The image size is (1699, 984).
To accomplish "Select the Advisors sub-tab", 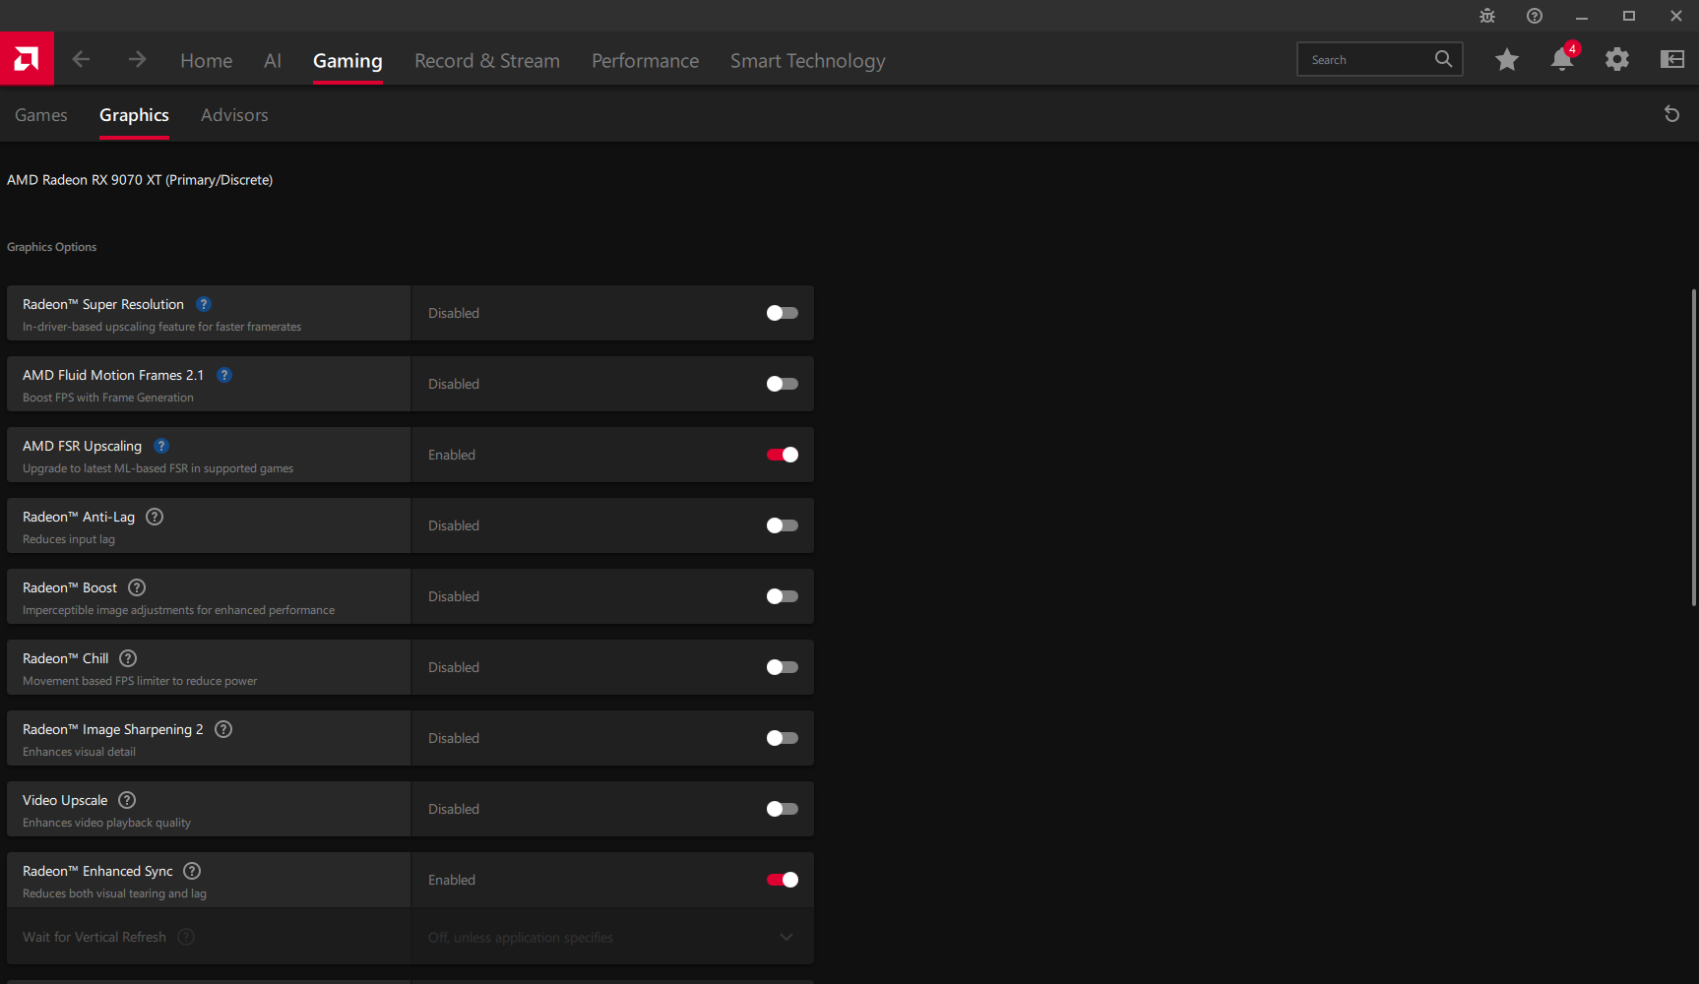I will [x=234, y=115].
